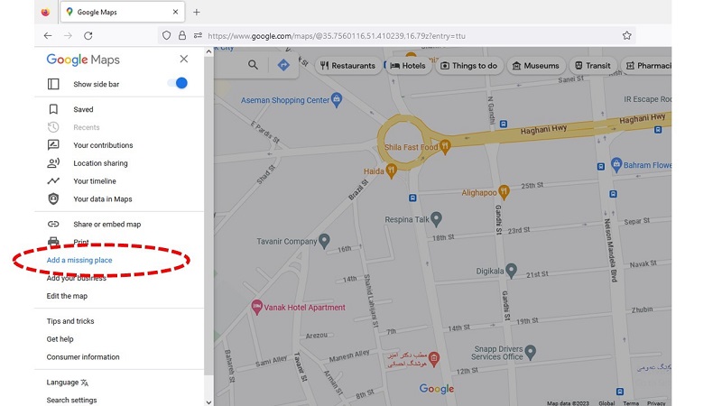Viewport: 722px width, 406px height.
Task: Close the Google Maps browser tab
Action: click(175, 12)
